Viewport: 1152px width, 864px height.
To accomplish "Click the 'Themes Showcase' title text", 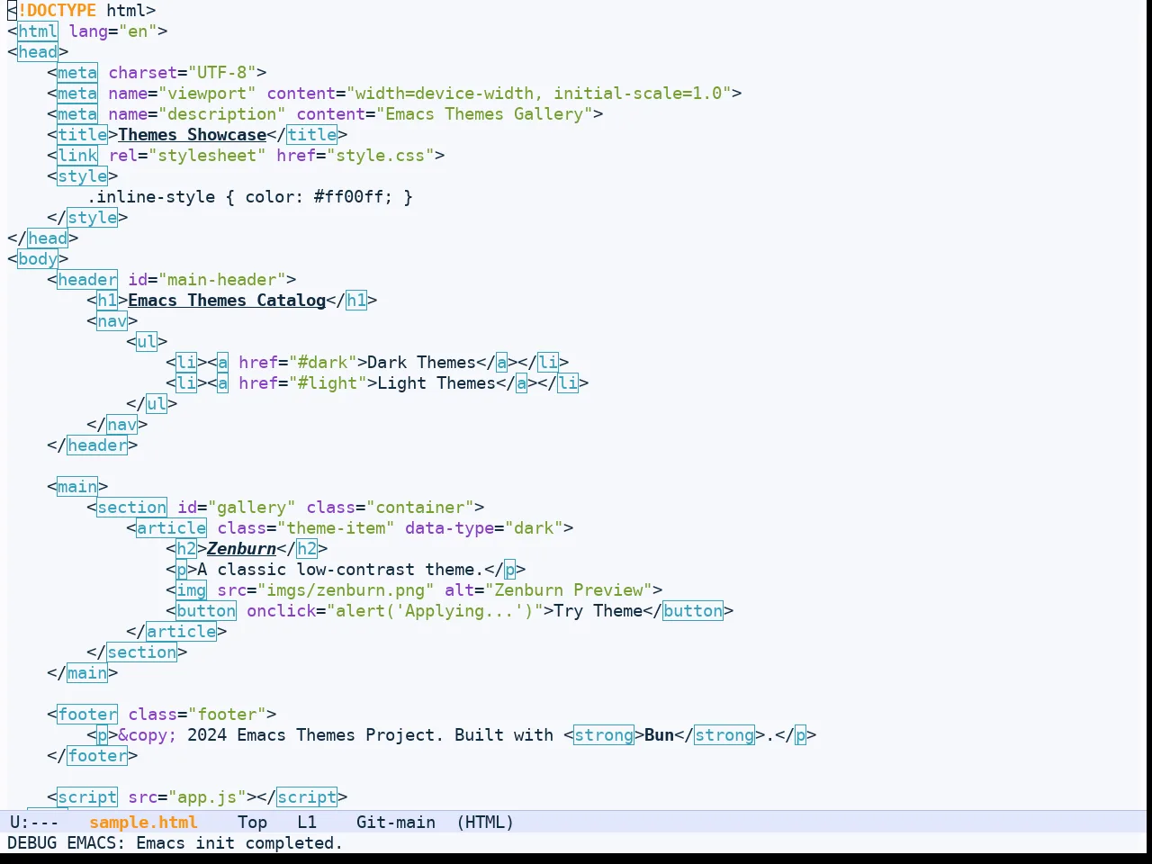I will (193, 135).
